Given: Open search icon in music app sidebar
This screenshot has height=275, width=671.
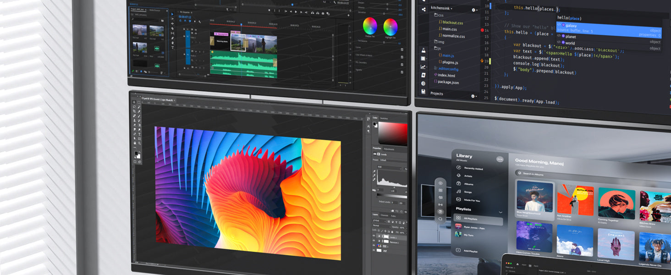Looking at the screenshot, I should click(x=440, y=219).
